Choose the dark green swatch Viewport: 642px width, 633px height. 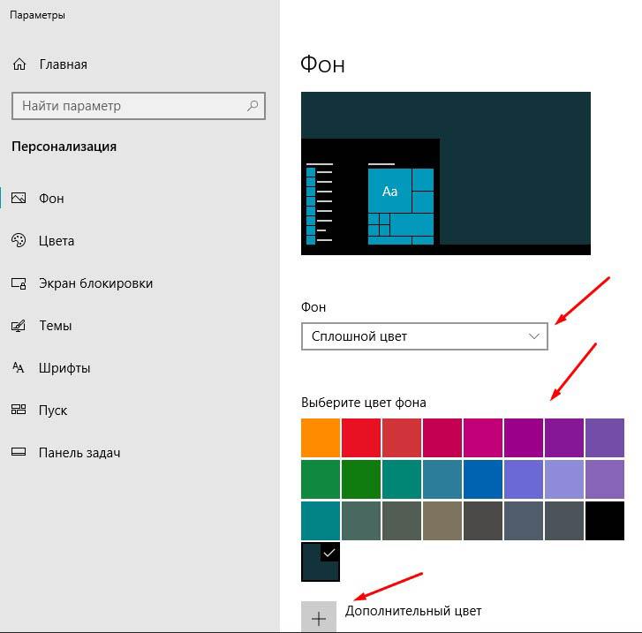360,479
